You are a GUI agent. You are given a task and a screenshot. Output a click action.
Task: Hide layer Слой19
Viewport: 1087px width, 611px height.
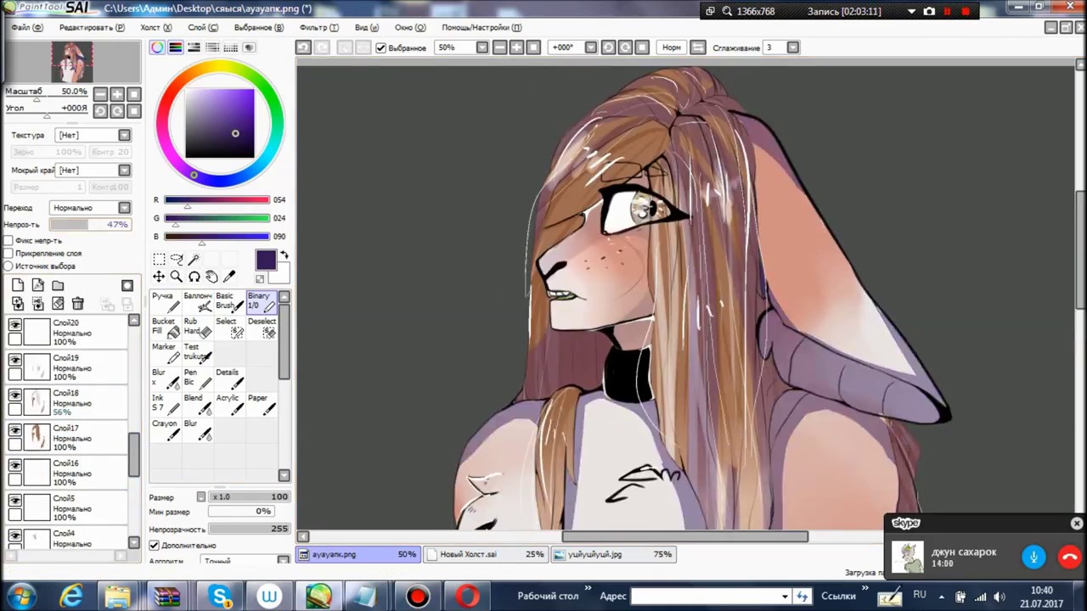click(x=15, y=361)
